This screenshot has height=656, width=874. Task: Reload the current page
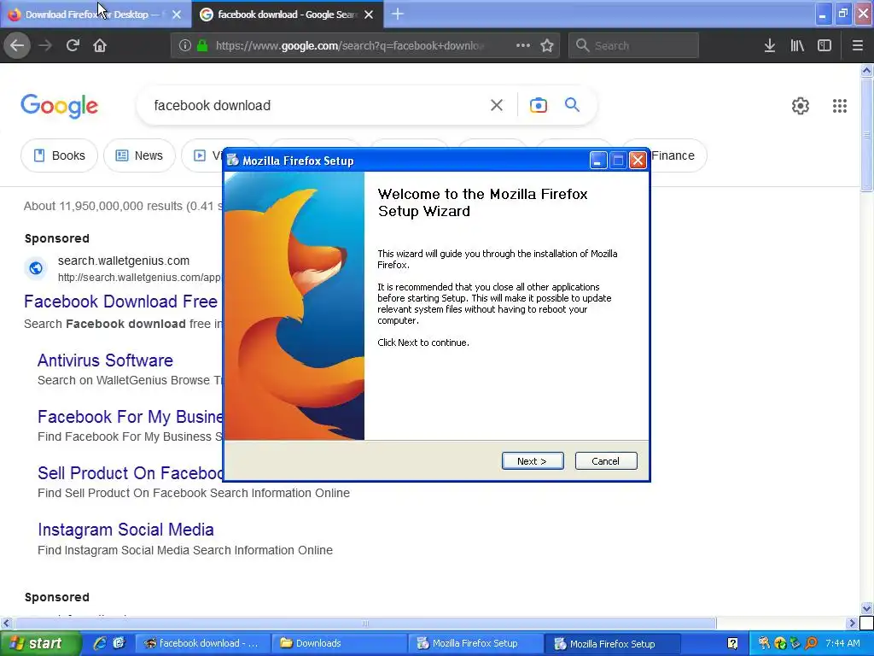(x=73, y=46)
